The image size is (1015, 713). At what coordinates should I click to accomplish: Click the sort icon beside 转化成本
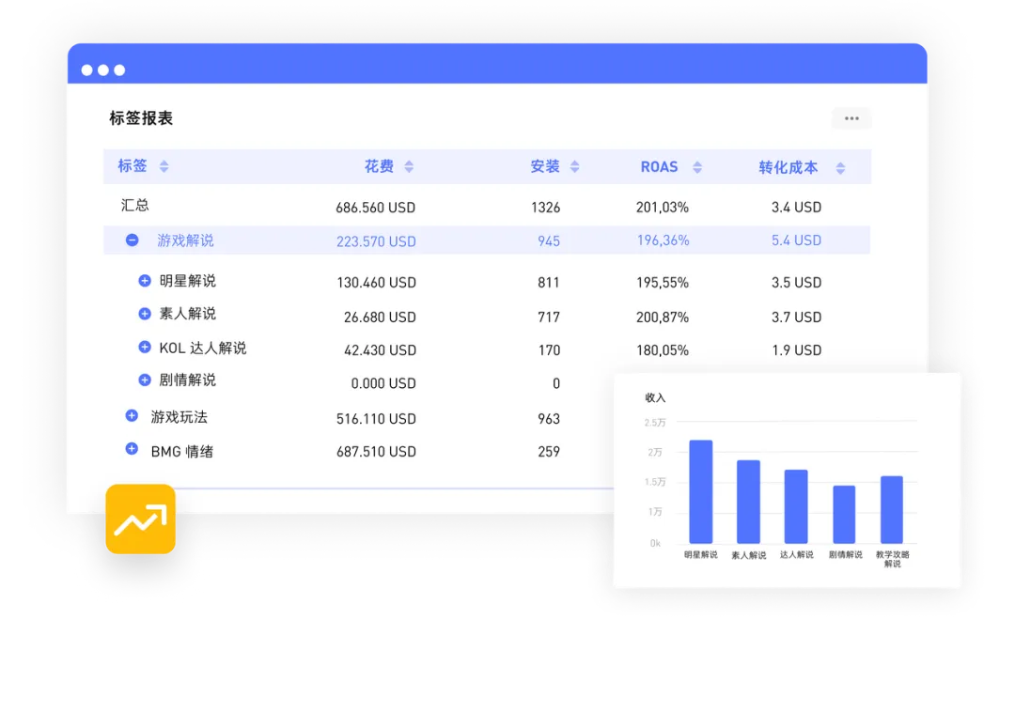pyautogui.click(x=840, y=166)
